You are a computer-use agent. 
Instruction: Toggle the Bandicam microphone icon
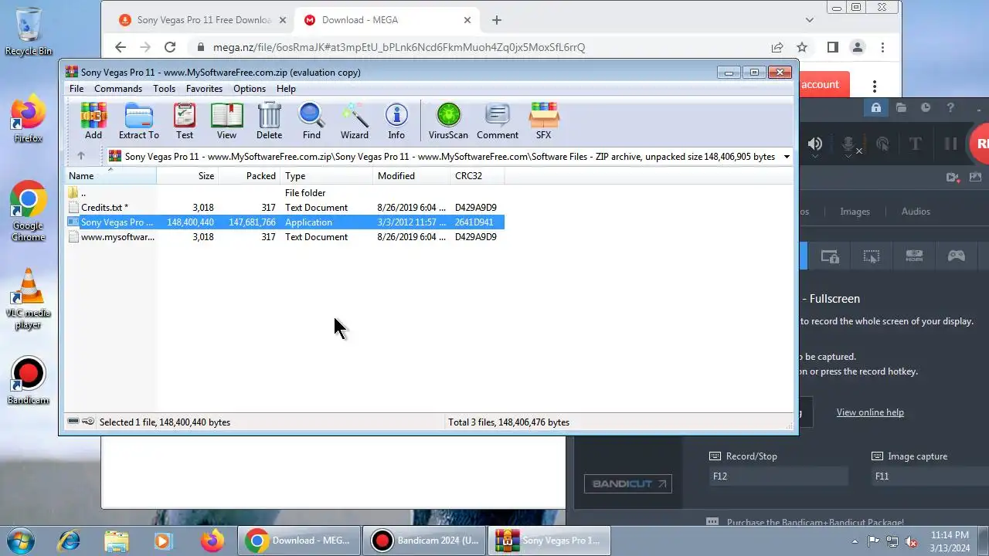click(848, 144)
